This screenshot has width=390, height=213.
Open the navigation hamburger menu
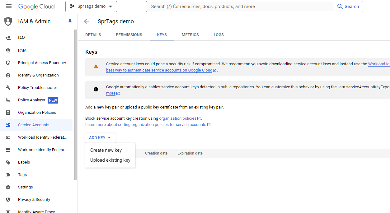(x=8, y=6)
